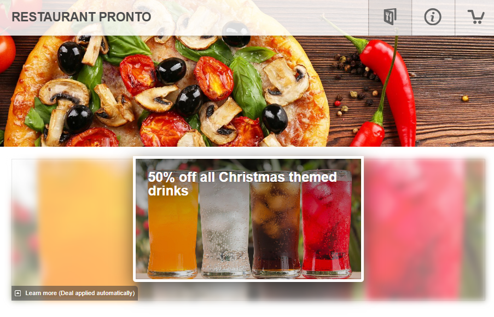The image size is (494, 317).
Task: Click Learn more (Deal applied automatically) text
Action: click(x=80, y=293)
